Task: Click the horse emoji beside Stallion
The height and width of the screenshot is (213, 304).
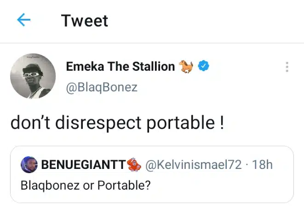Action: pos(187,67)
